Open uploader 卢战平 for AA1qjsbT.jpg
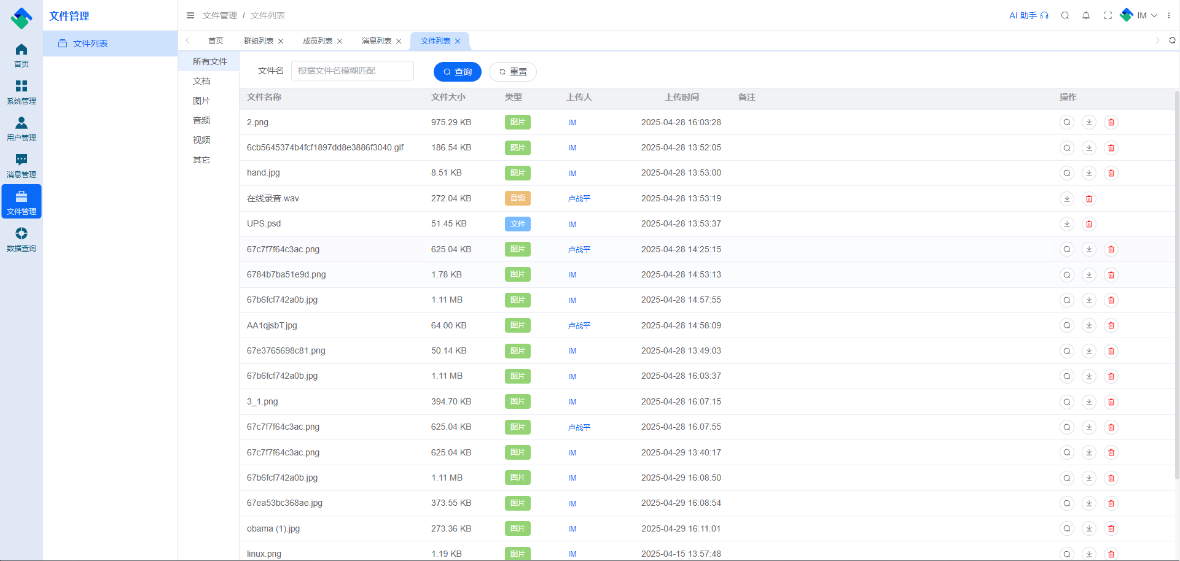1180x561 pixels. 579,326
